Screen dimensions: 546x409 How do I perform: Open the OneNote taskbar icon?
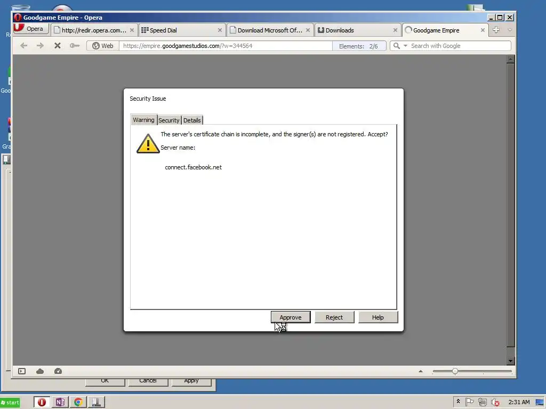click(60, 403)
